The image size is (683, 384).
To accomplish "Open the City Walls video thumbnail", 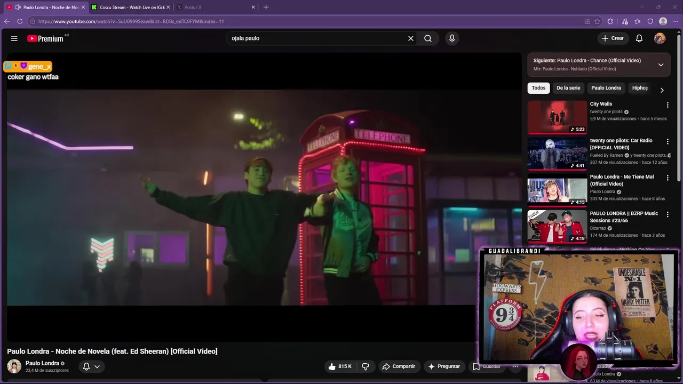I will [557, 117].
